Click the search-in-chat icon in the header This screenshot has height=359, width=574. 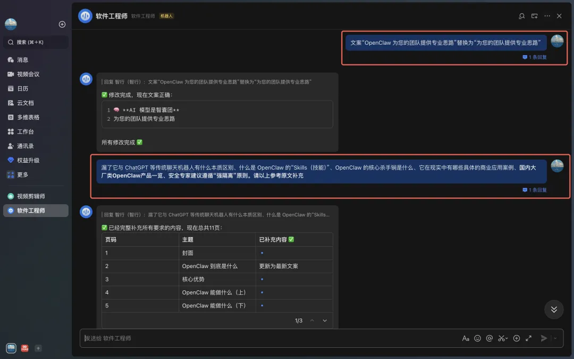[x=522, y=16]
